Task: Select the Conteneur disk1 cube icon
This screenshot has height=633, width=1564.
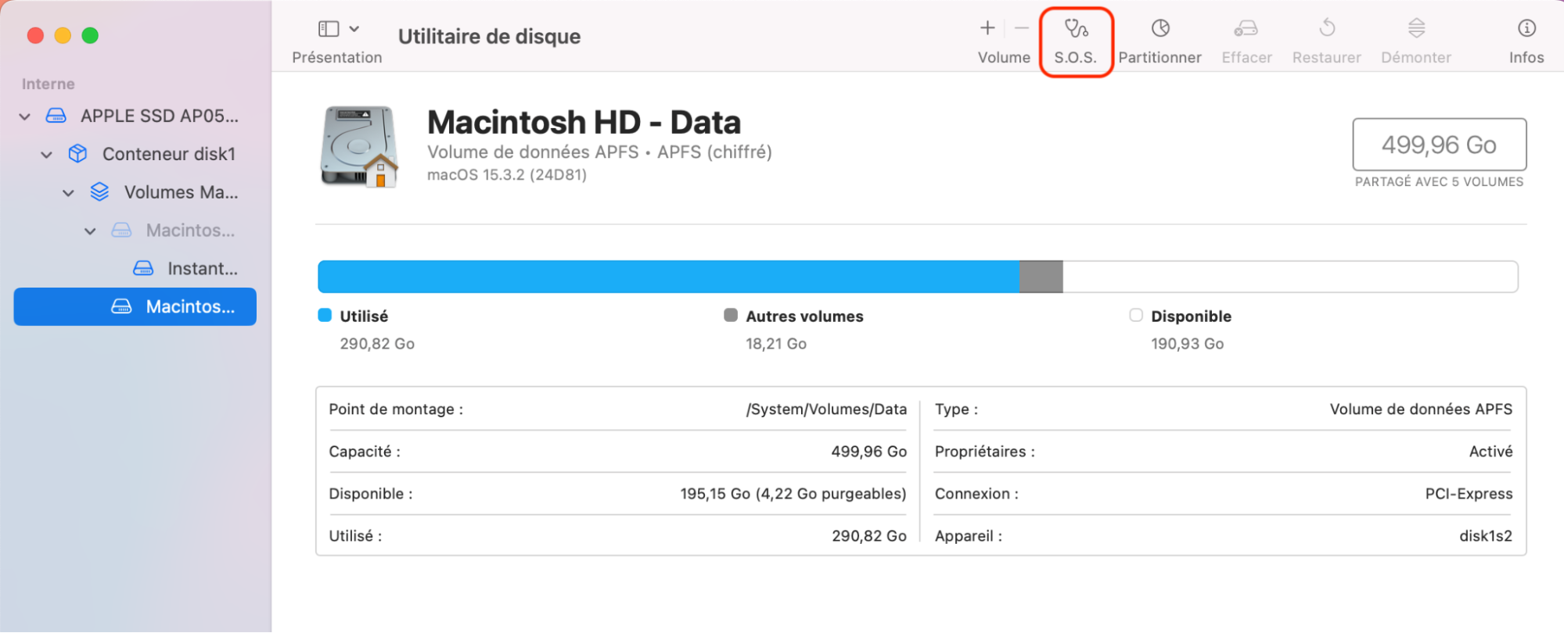Action: [x=77, y=153]
